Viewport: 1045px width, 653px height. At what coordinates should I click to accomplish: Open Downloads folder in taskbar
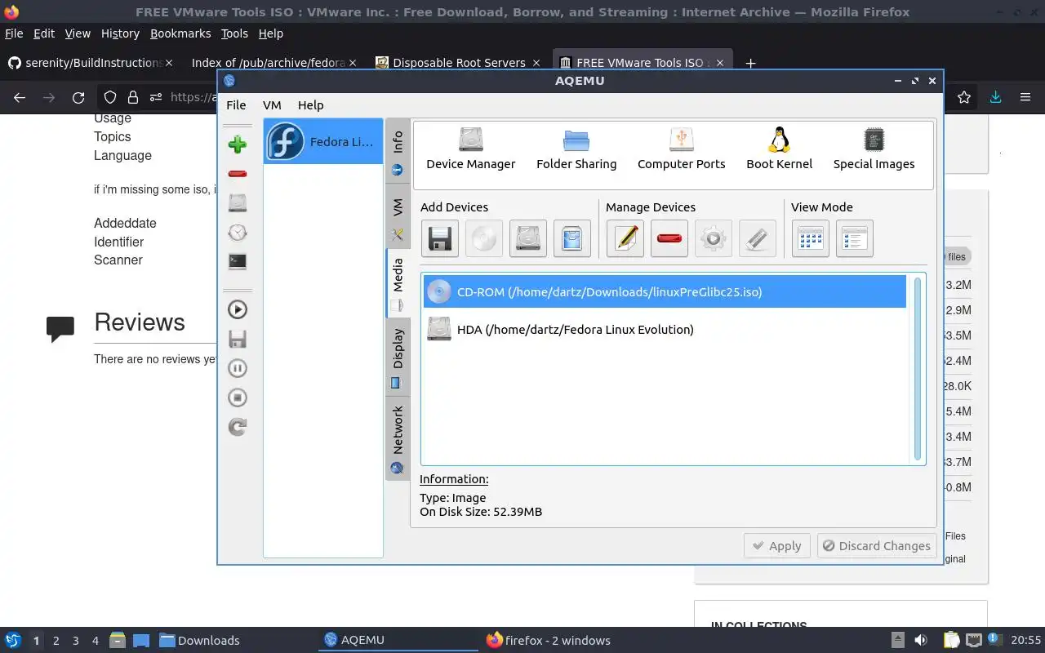199,640
